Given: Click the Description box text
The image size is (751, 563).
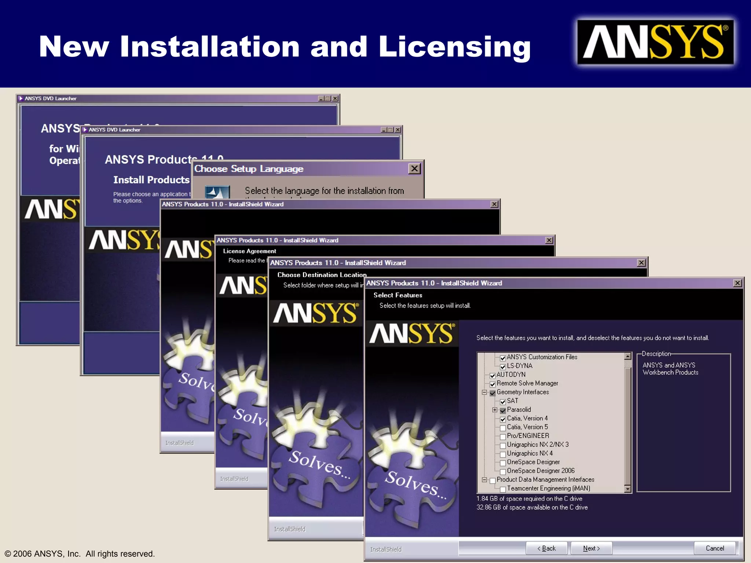Looking at the screenshot, I should coord(670,369).
